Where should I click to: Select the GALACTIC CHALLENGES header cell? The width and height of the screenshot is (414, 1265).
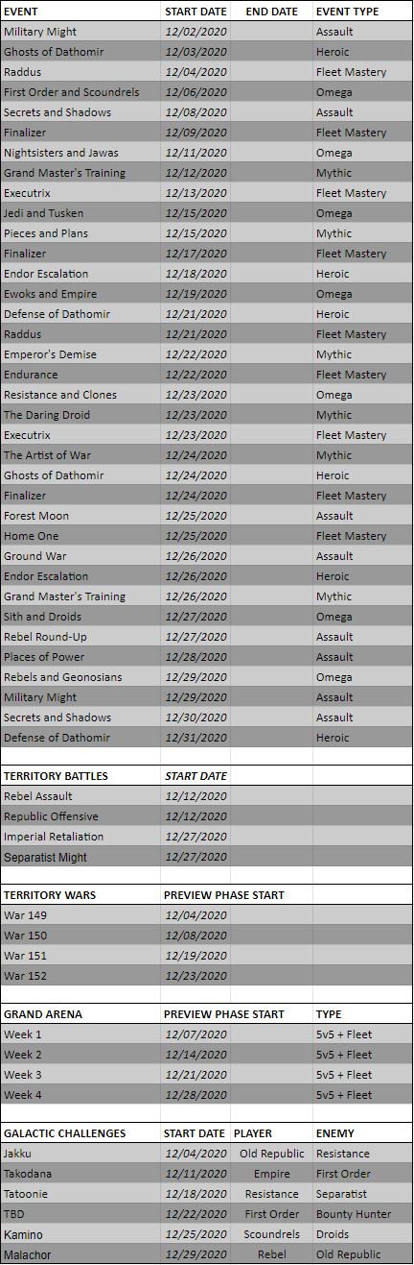pos(80,1133)
